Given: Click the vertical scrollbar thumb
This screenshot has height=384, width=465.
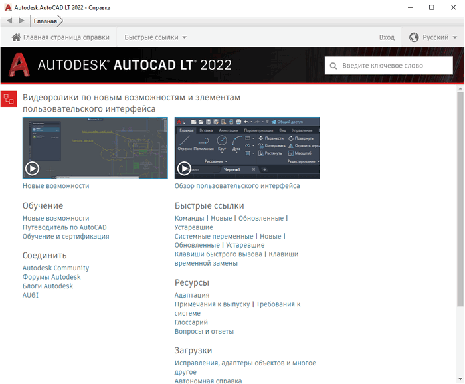Looking at the screenshot, I should [460, 199].
